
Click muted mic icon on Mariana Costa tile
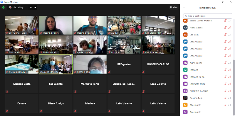tap(7, 91)
